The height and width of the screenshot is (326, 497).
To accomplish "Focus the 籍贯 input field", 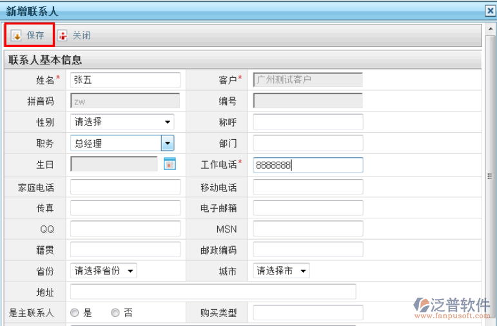I will [125, 249].
